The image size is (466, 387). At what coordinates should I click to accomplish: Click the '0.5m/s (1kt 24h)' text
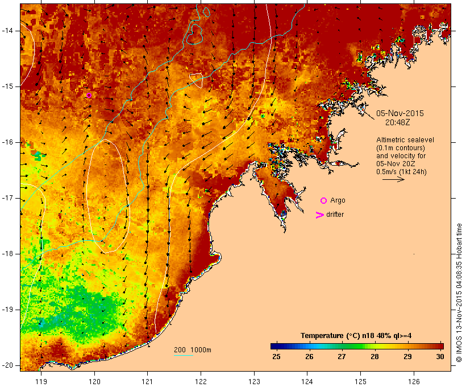[x=402, y=172]
